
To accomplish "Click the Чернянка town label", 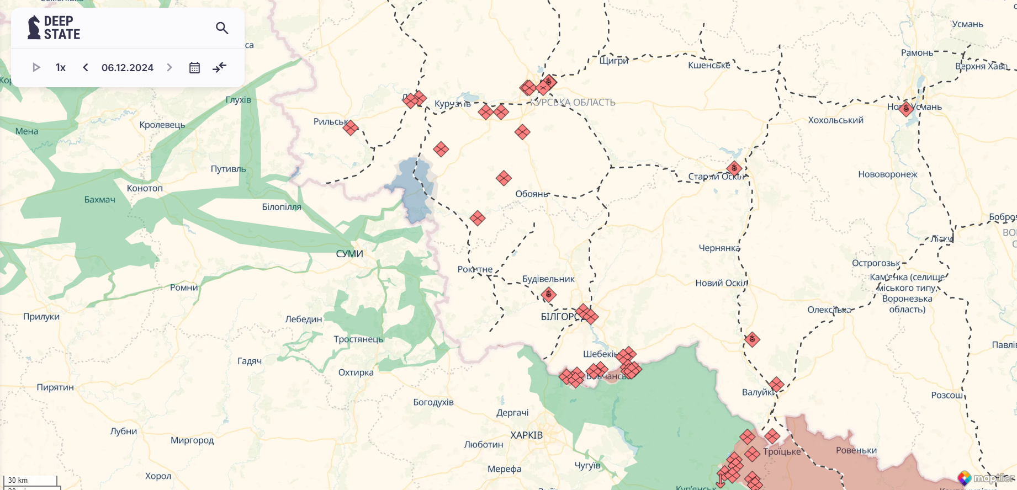I will coord(719,248).
